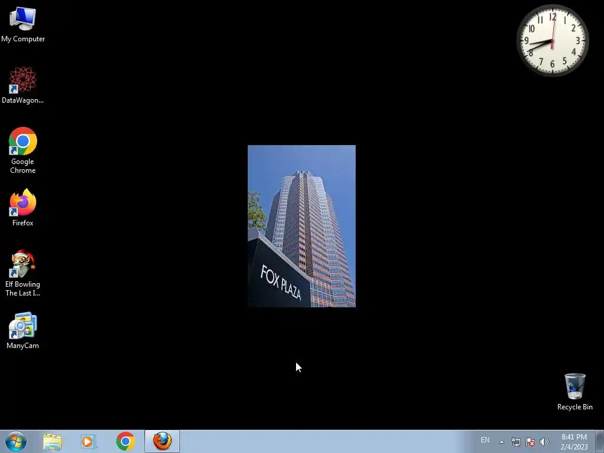Select the DataWagon shortcut icon
Screen dimensions: 604x453
(x=23, y=85)
